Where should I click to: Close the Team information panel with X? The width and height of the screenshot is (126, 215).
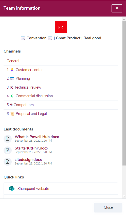click(117, 8)
